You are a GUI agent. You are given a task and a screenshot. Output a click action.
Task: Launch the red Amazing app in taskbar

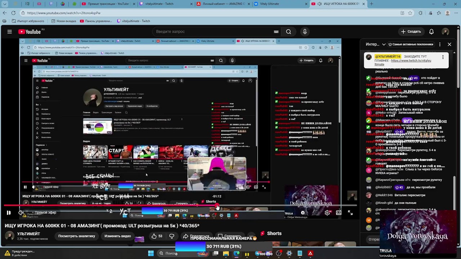point(310,253)
